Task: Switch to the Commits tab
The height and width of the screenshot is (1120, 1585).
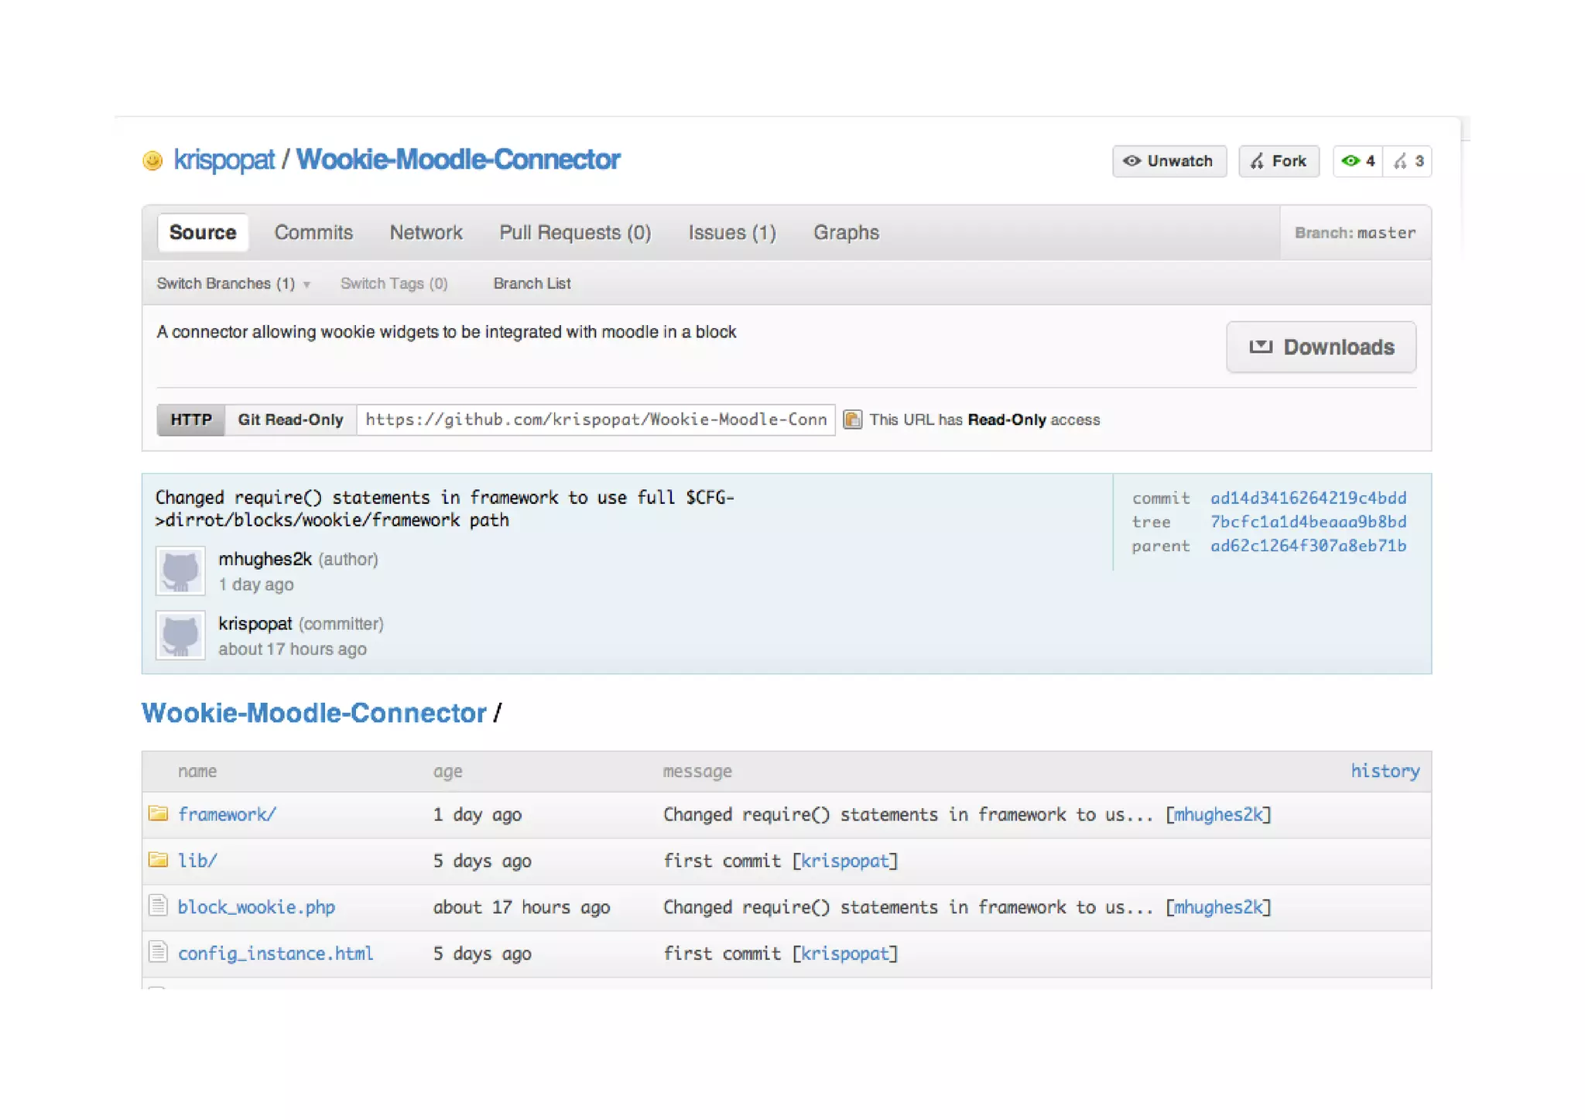Action: pyautogui.click(x=313, y=232)
